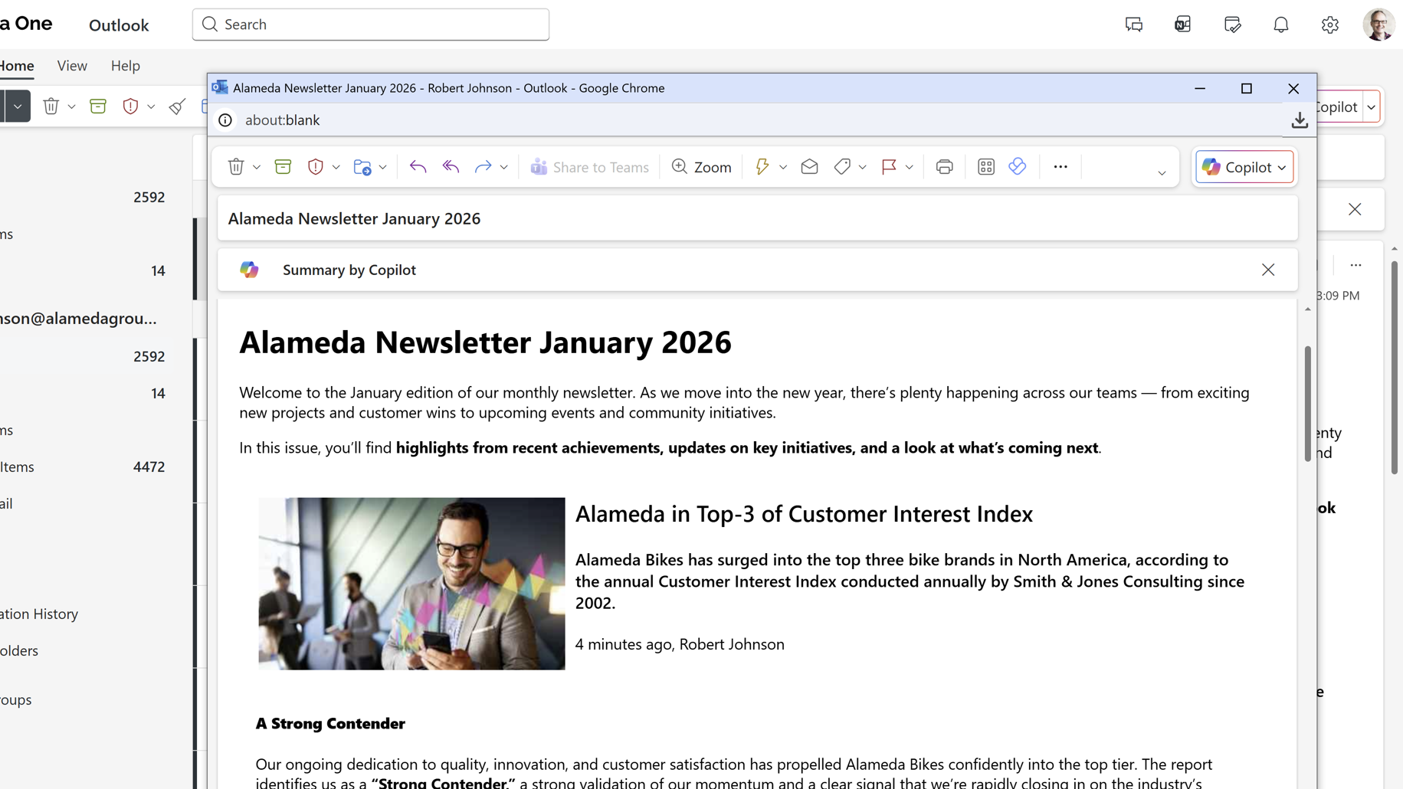The width and height of the screenshot is (1403, 789).
Task: Expand the Categorize dropdown arrow
Action: 862,167
